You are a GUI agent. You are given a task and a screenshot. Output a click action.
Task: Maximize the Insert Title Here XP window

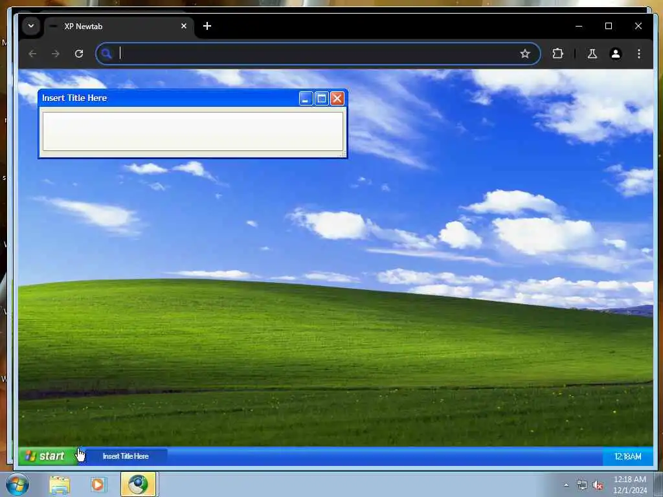321,98
